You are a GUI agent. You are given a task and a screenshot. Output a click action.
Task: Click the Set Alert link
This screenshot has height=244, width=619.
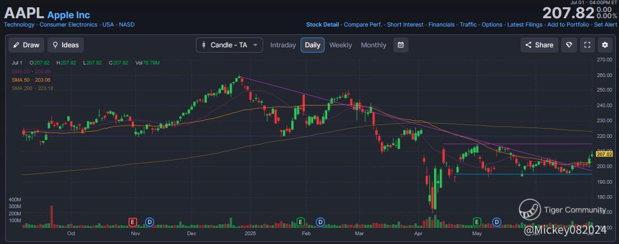point(605,24)
